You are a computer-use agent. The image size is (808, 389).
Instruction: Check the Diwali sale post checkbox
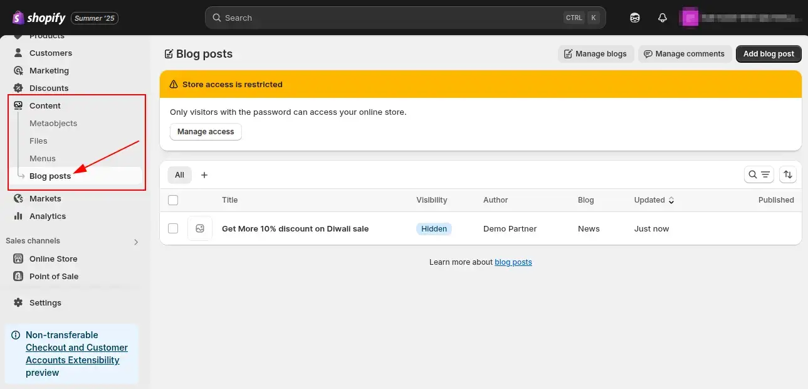click(173, 229)
